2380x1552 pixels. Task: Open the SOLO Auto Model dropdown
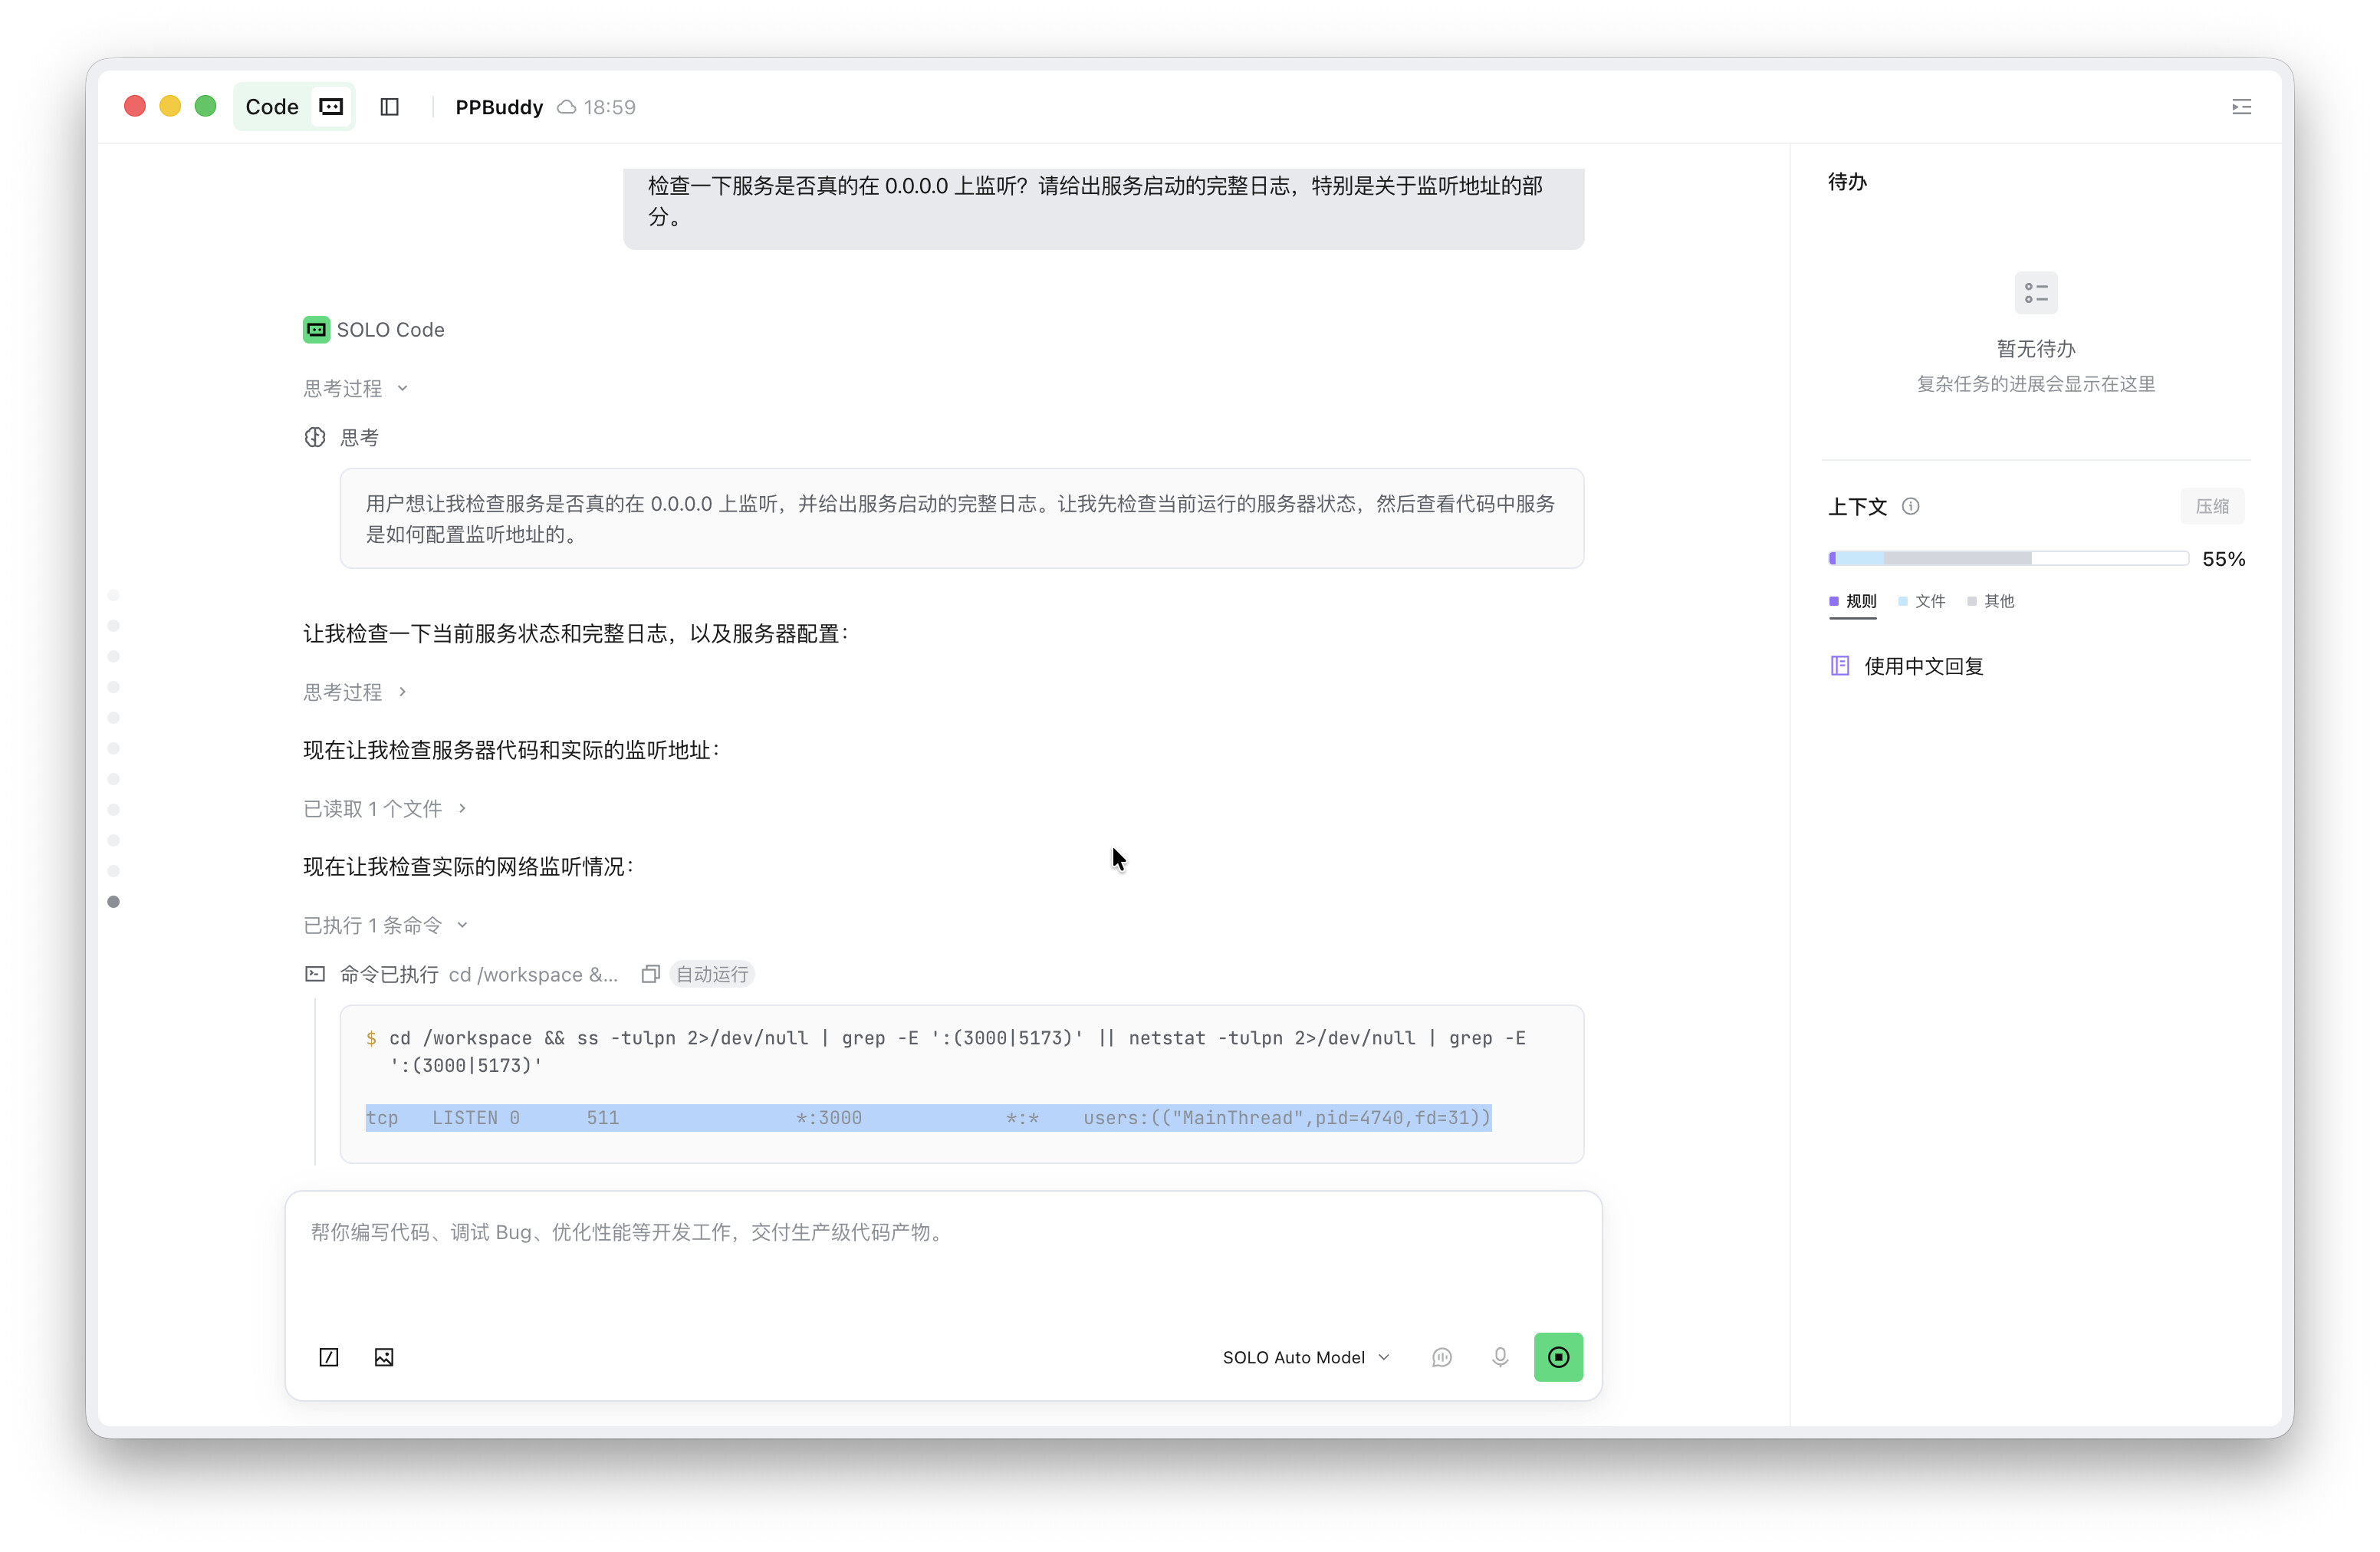(1306, 1357)
